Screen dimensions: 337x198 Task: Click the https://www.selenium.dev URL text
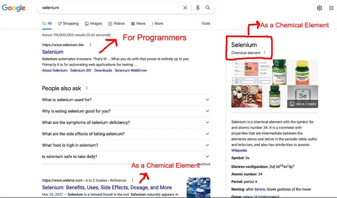63,45
